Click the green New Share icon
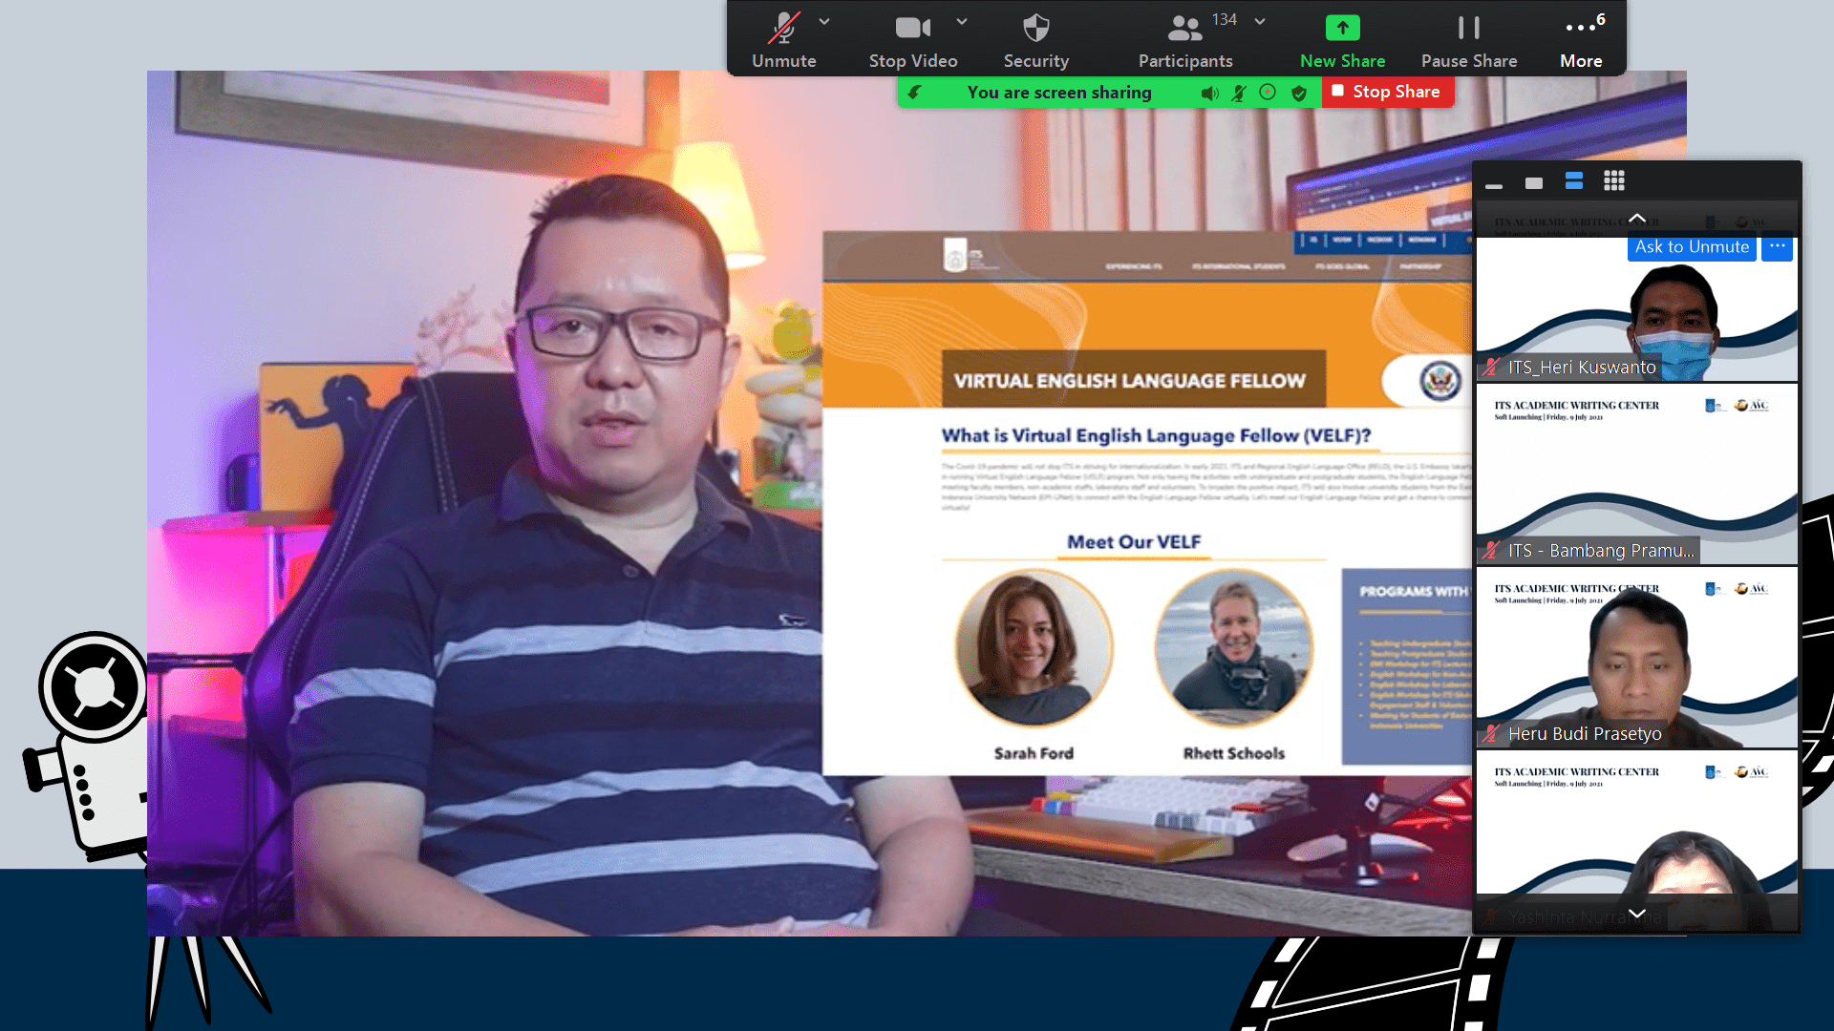This screenshot has height=1031, width=1834. 1342,29
